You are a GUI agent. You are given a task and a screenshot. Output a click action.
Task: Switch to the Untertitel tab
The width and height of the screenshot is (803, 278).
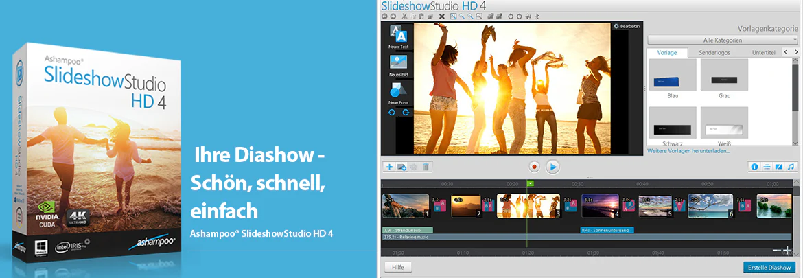(x=764, y=53)
